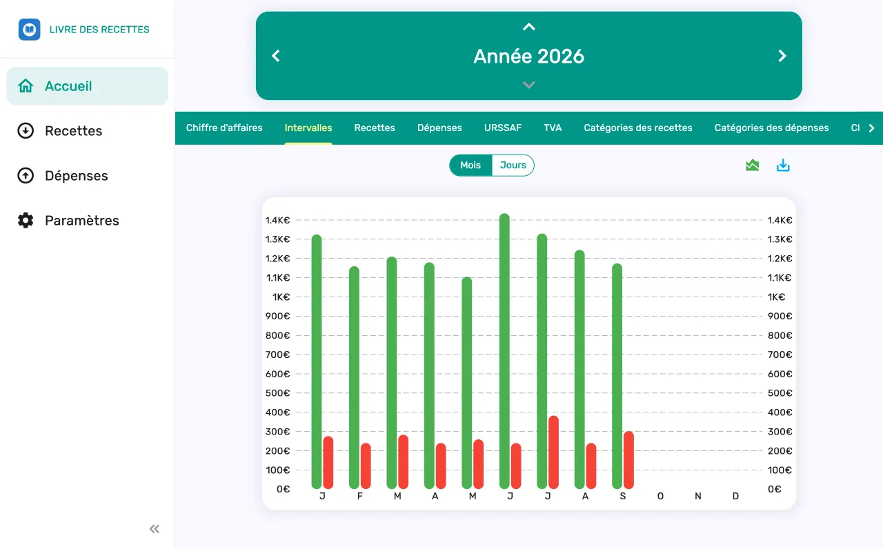883x549 pixels.
Task: Open the Recettes page from sidebar
Action: 88,131
